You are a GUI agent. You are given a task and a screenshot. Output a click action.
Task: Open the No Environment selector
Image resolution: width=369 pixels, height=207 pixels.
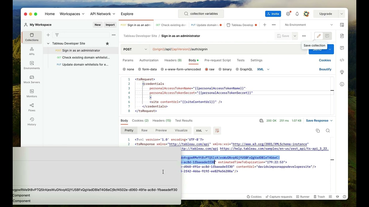pos(309,25)
